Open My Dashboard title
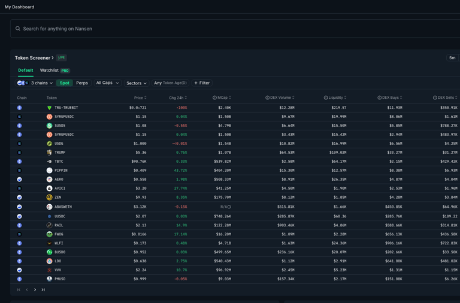460x303 pixels. [x=19, y=7]
